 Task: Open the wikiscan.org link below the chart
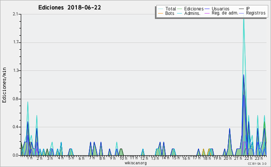point(135,163)
